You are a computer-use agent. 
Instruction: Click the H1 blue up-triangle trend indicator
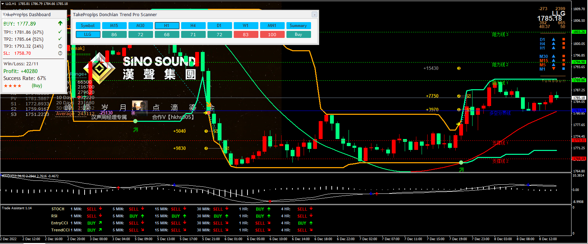[x=554, y=48]
